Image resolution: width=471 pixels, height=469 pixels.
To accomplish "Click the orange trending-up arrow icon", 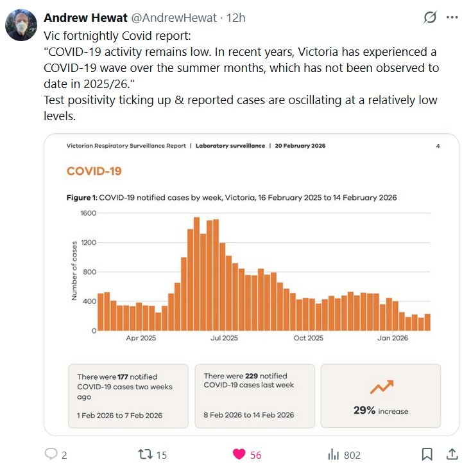I will pyautogui.click(x=381, y=387).
